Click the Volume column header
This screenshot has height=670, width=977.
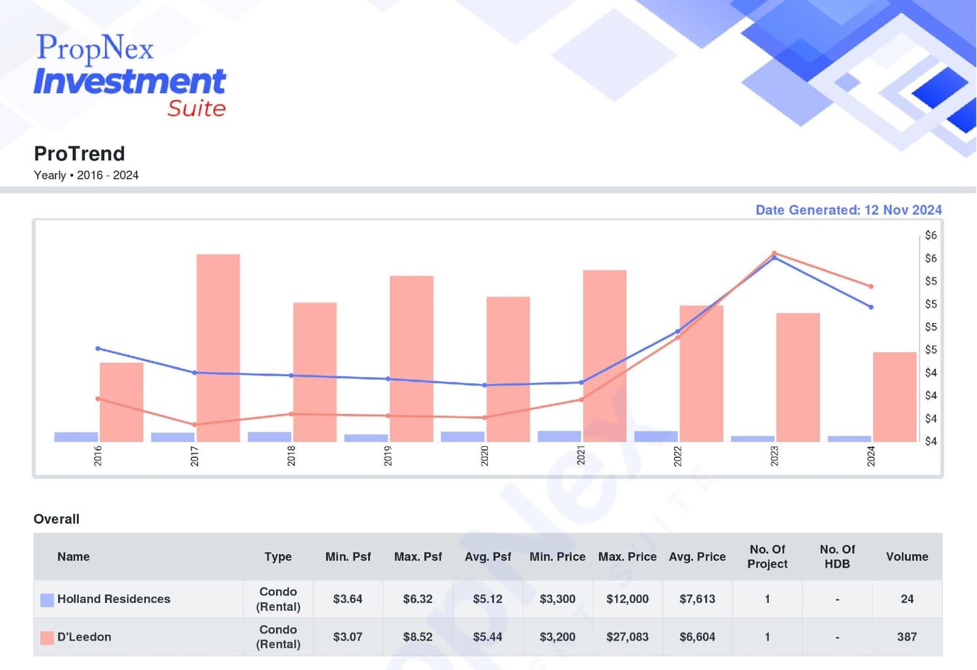click(907, 557)
